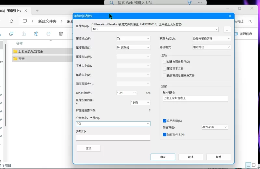This screenshot has width=260, height=169.
Task: Click the paste icon in Explorer toolbar
Action: [x=24, y=34]
